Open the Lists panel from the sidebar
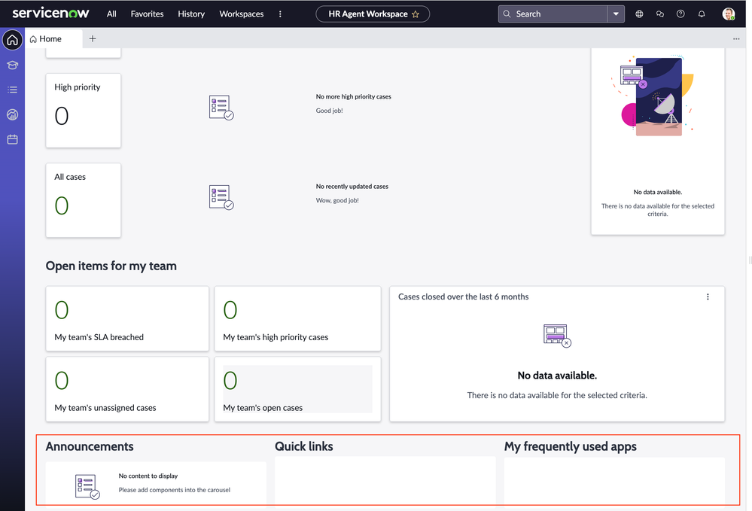The image size is (752, 511). click(x=11, y=90)
